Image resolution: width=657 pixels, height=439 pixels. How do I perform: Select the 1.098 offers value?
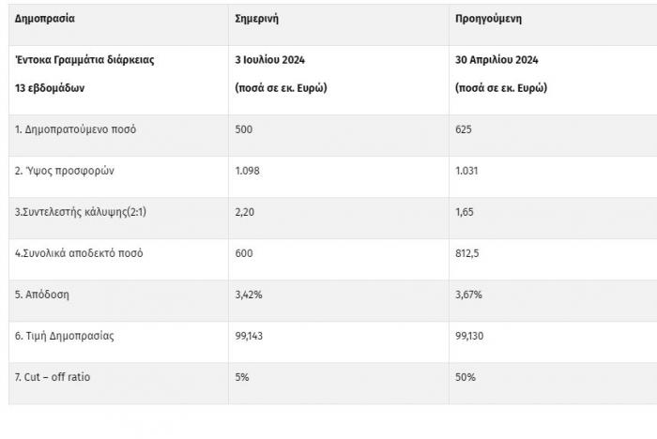point(249,171)
